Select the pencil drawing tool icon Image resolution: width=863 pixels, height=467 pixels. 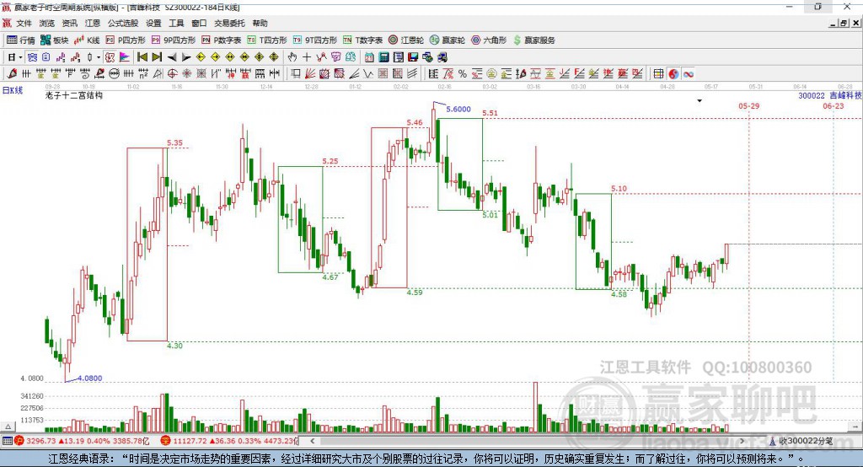pos(12,74)
